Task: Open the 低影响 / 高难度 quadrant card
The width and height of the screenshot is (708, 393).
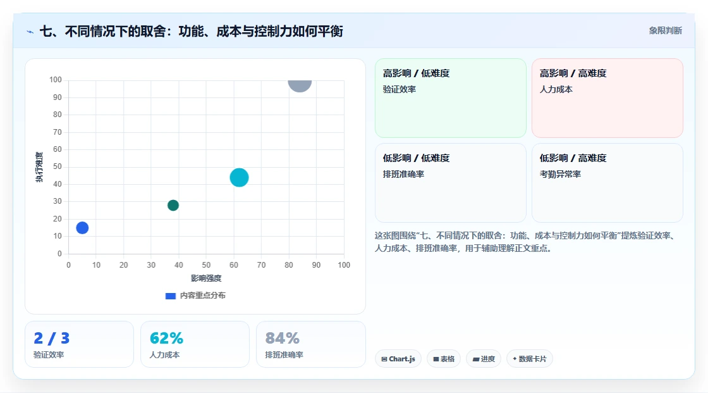Action: click(607, 183)
